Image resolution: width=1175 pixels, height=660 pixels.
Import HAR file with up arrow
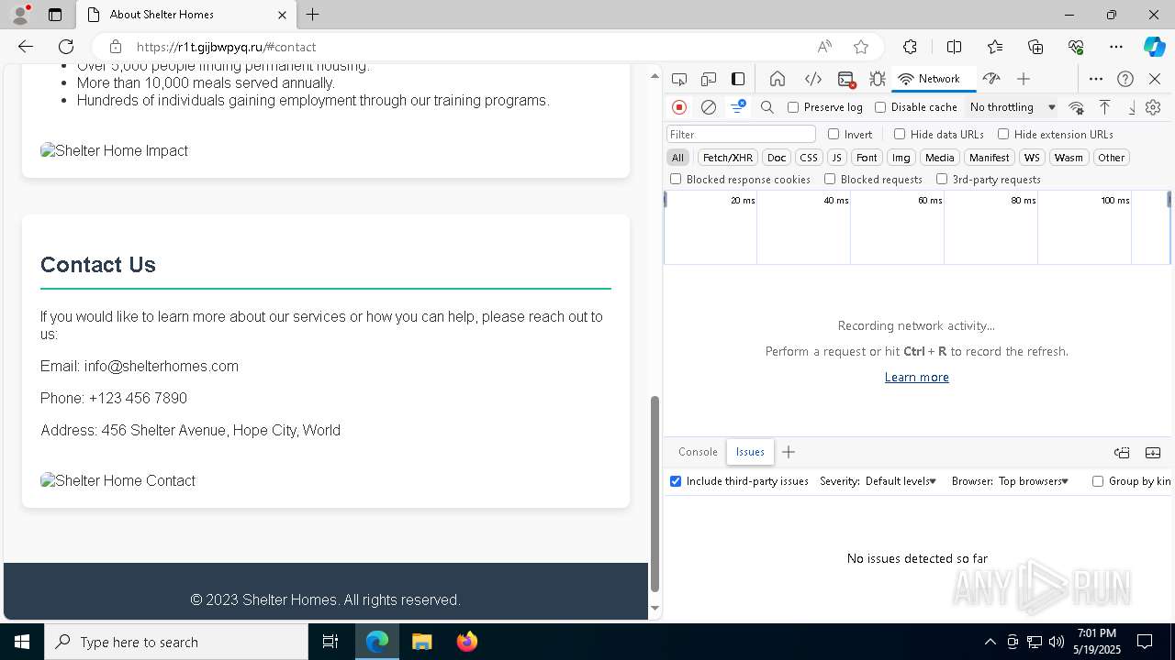(1105, 107)
